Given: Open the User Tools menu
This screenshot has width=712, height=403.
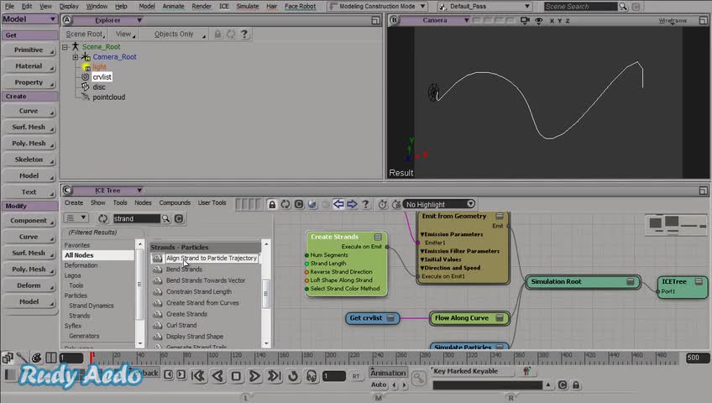Looking at the screenshot, I should (212, 203).
